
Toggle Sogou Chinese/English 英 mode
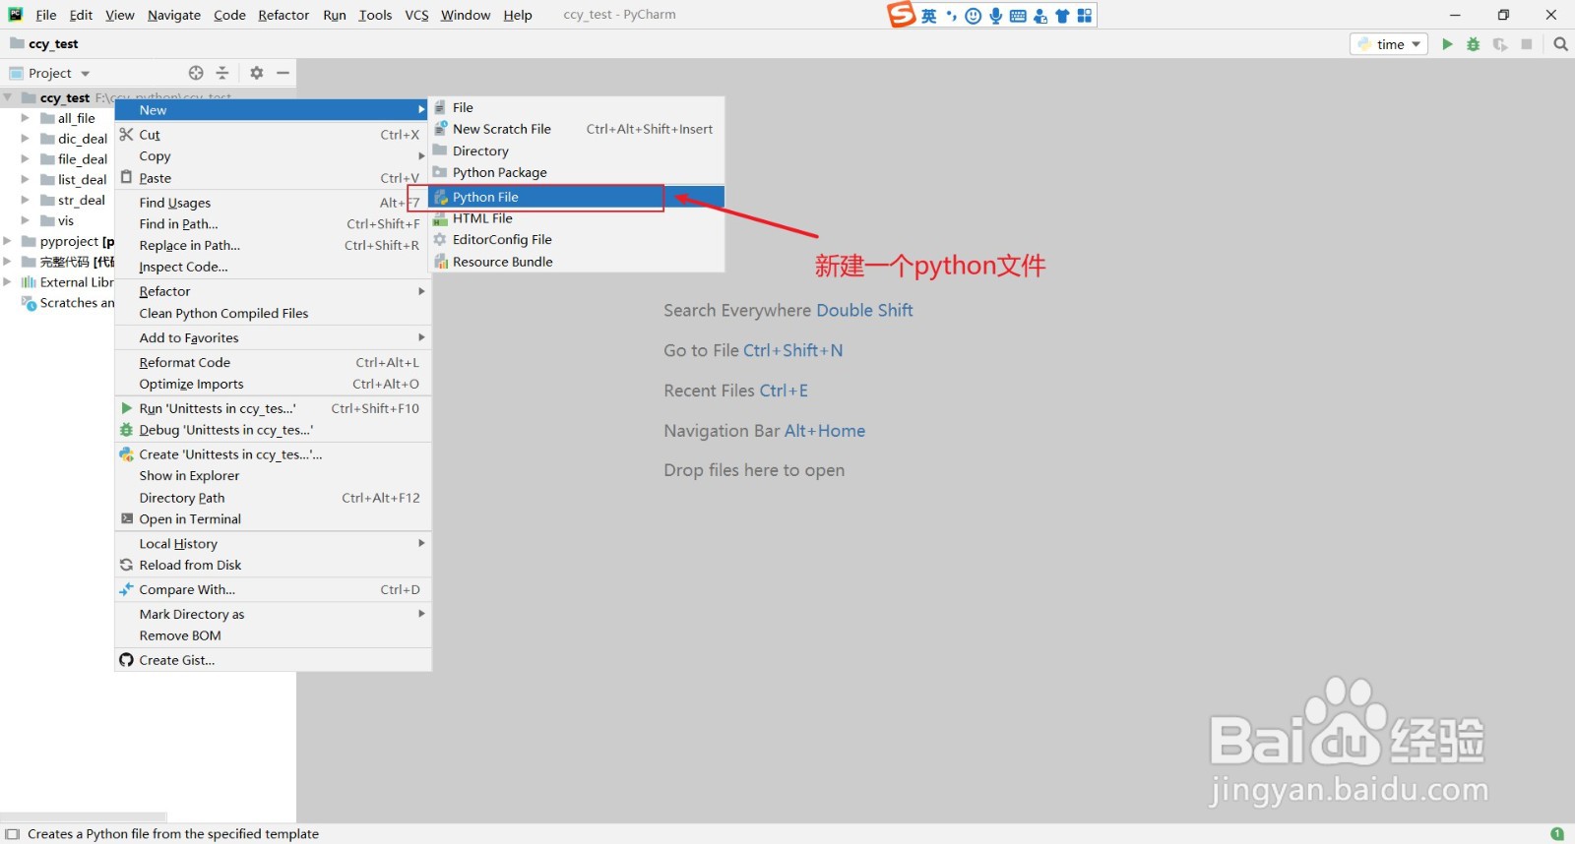[x=929, y=16]
